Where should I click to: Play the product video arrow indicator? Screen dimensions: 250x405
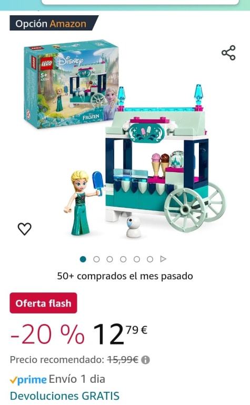pos(163,259)
